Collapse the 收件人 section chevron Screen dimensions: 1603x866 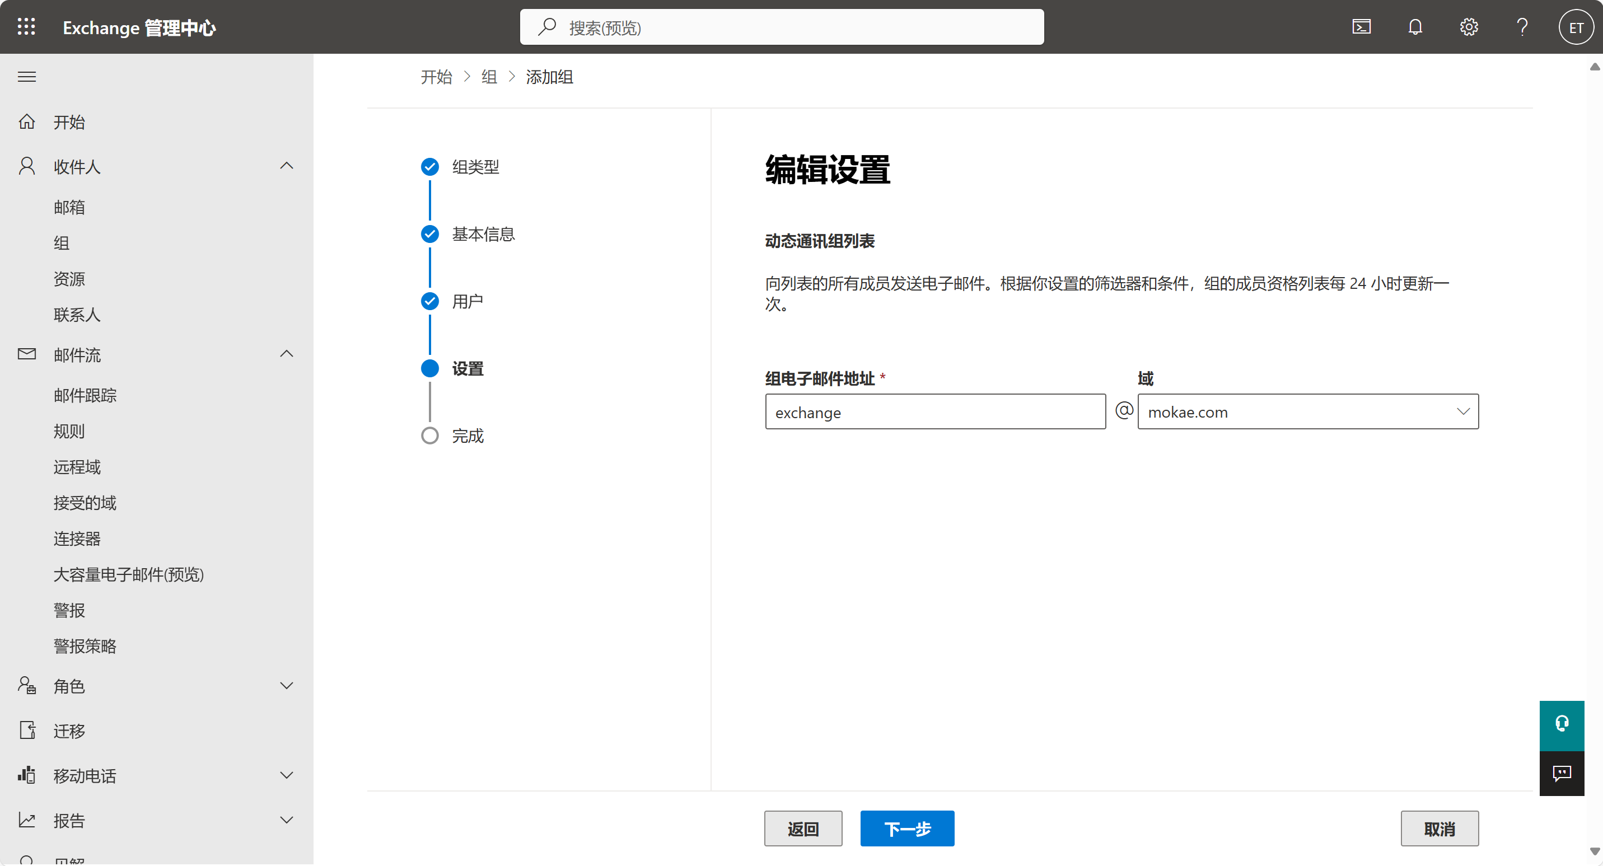pos(286,166)
